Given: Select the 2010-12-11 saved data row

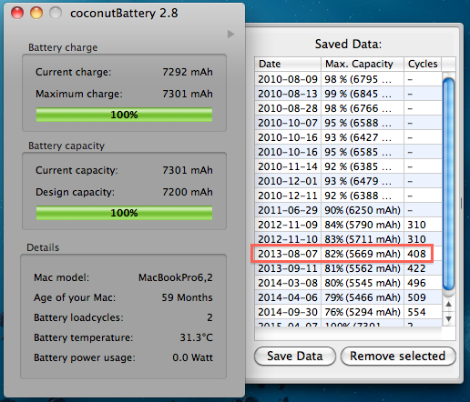Looking at the screenshot, I should (349, 196).
